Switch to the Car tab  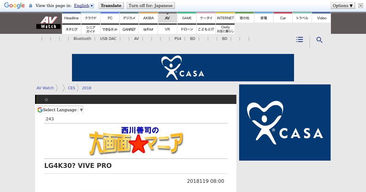pos(283,18)
